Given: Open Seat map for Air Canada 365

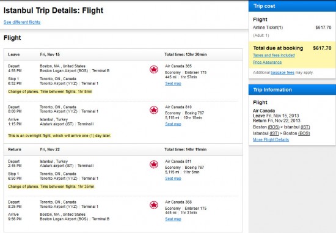Looking at the screenshot, I should [x=173, y=83].
